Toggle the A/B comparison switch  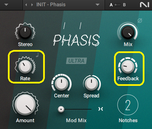click(118, 5)
